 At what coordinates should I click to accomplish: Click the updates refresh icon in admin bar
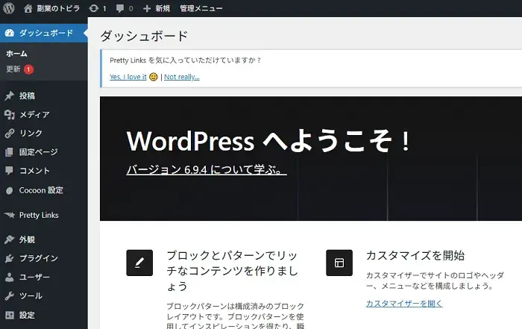(x=94, y=8)
